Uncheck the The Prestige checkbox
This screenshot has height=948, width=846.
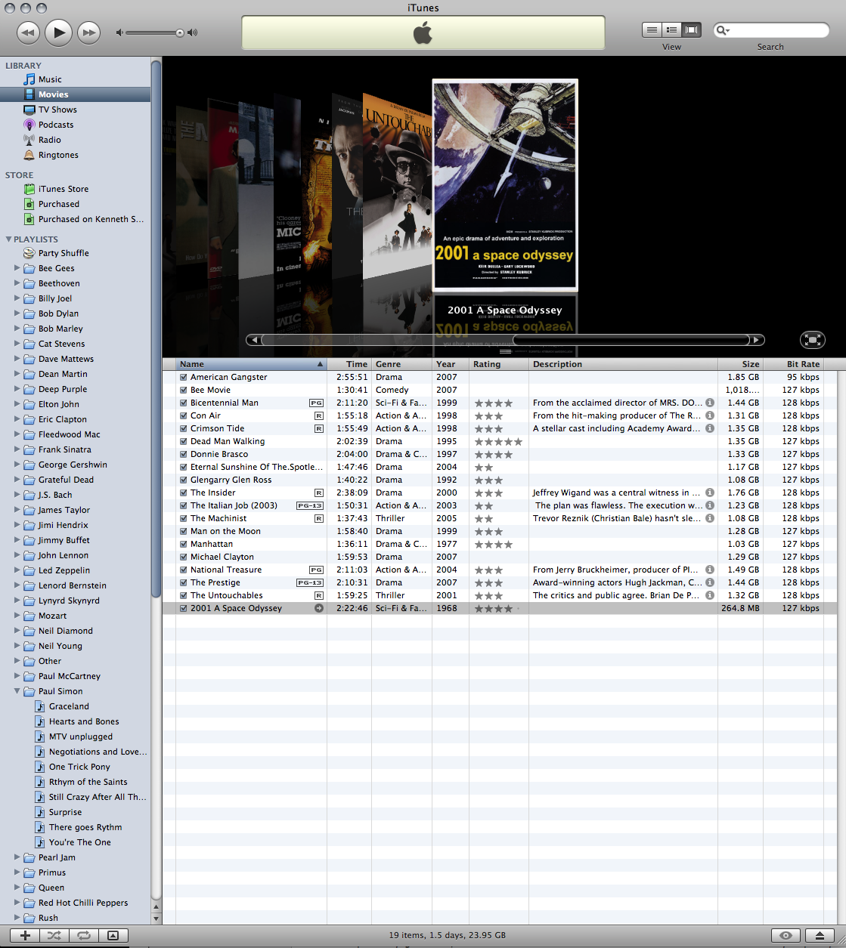point(184,582)
